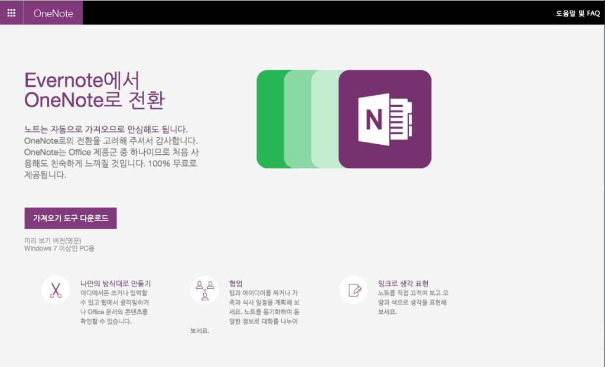Open 도움말 및 FAQ in the top bar
Screen dimensions: 605x367
(578, 12)
